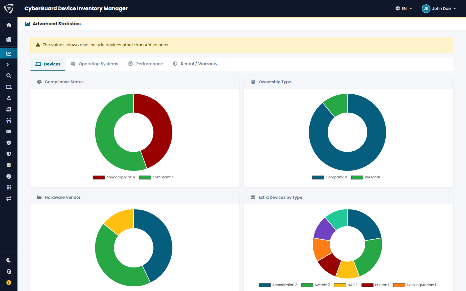466x291 pixels.
Task: Open the EN language dropdown
Action: 404,8
